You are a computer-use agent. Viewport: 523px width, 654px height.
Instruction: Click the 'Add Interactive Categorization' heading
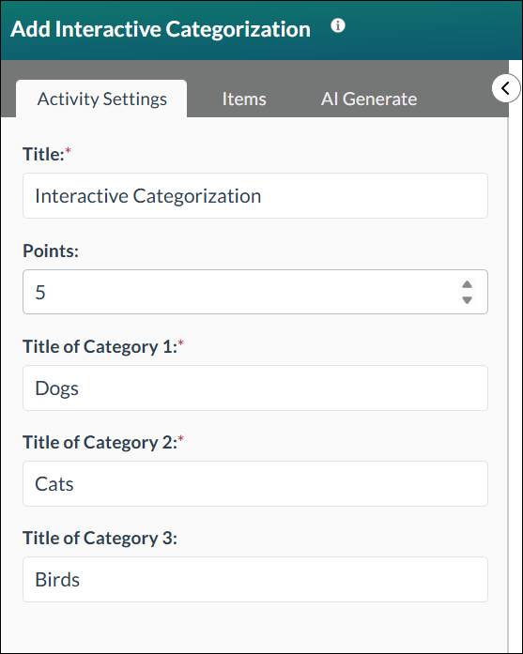(161, 29)
